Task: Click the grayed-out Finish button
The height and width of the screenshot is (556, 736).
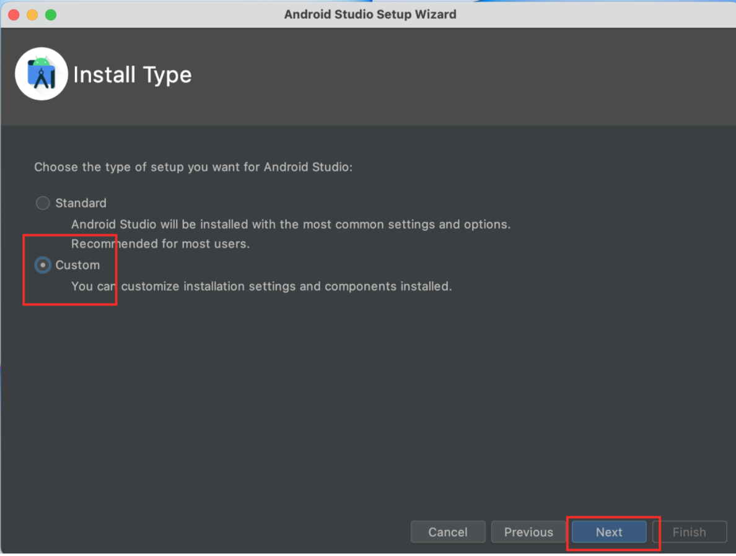Action: tap(689, 532)
